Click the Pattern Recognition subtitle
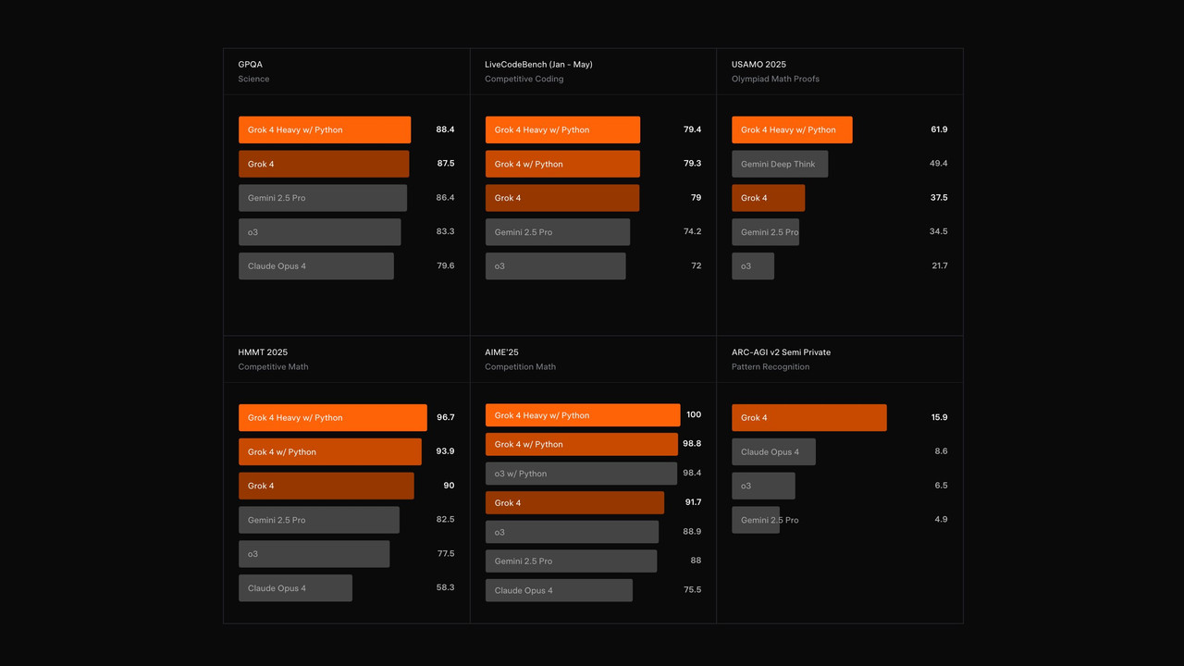 [x=771, y=366]
